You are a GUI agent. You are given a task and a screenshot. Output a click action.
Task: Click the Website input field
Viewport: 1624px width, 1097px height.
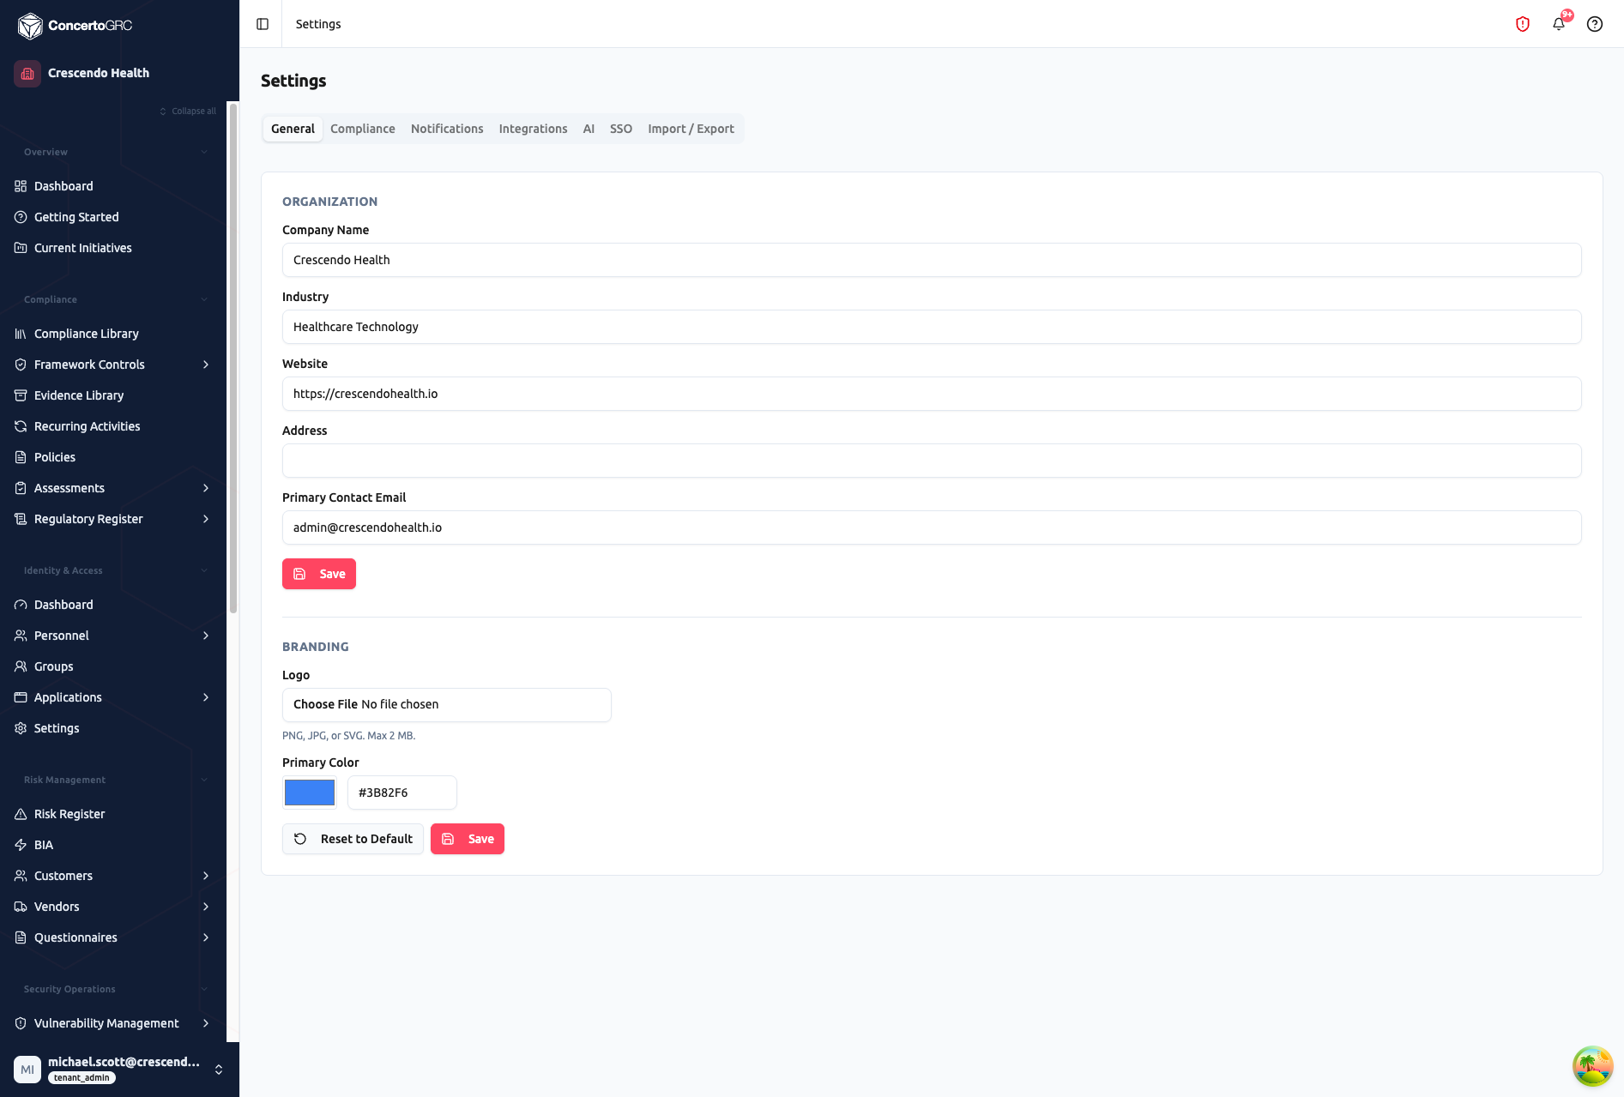[x=932, y=394]
